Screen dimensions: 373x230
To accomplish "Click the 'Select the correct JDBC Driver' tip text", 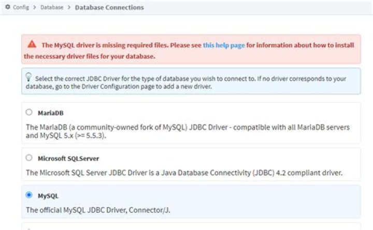I will click(x=186, y=82).
